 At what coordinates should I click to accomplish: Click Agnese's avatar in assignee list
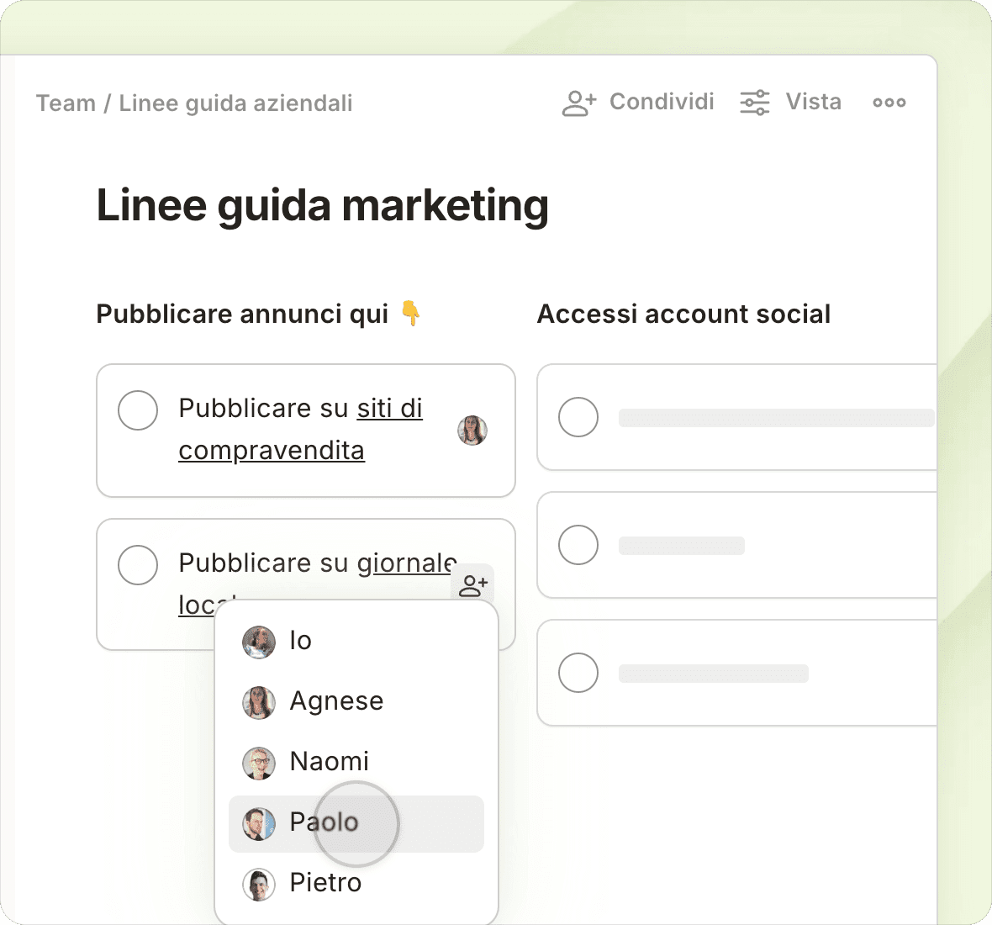click(x=259, y=701)
